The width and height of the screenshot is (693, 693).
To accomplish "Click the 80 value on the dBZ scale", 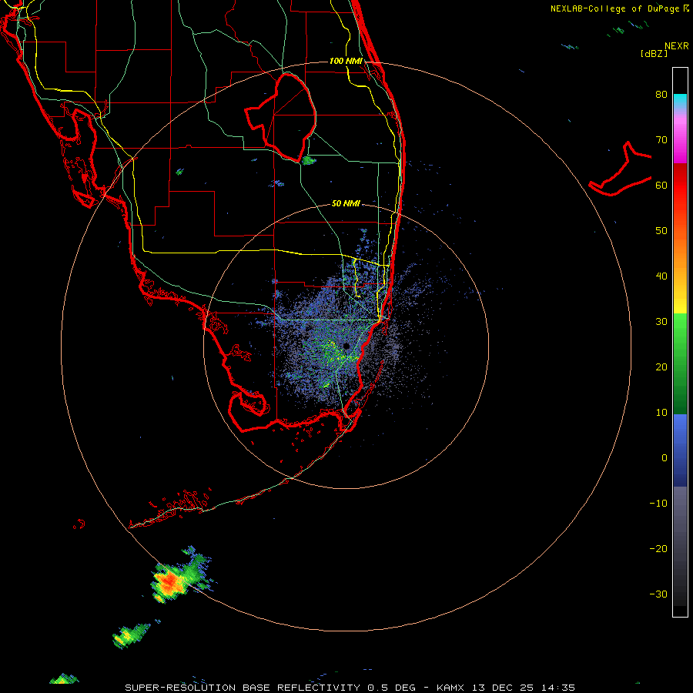I will click(661, 95).
